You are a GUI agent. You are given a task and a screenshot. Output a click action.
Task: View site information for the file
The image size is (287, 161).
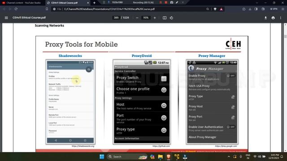click(54, 9)
